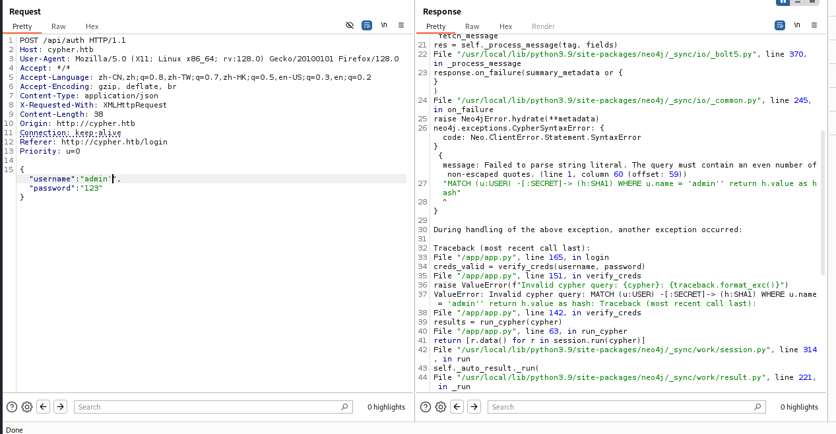Click 'Priority: u=0' header
The height and width of the screenshot is (434, 836).
point(50,151)
